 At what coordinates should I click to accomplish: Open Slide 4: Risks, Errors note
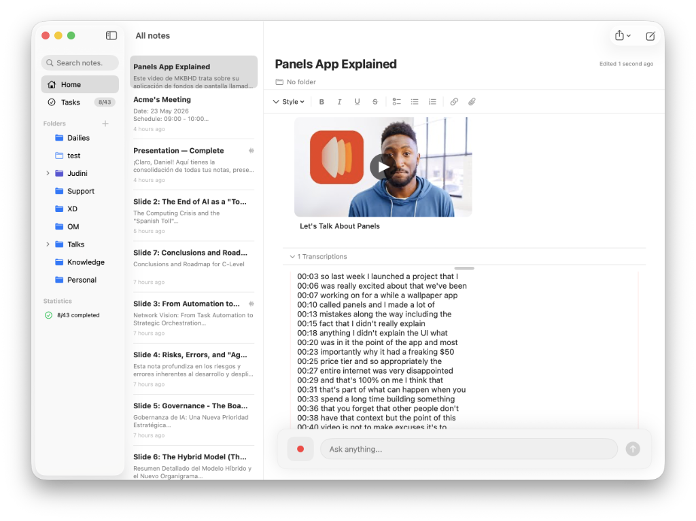click(x=194, y=369)
